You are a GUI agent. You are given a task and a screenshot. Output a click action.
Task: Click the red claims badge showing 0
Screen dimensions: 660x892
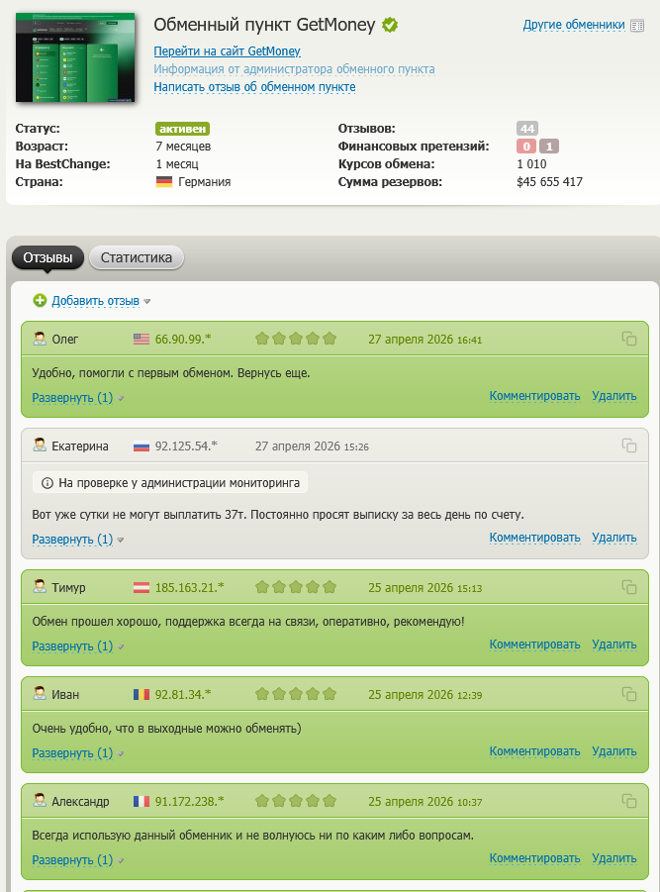pyautogui.click(x=526, y=147)
